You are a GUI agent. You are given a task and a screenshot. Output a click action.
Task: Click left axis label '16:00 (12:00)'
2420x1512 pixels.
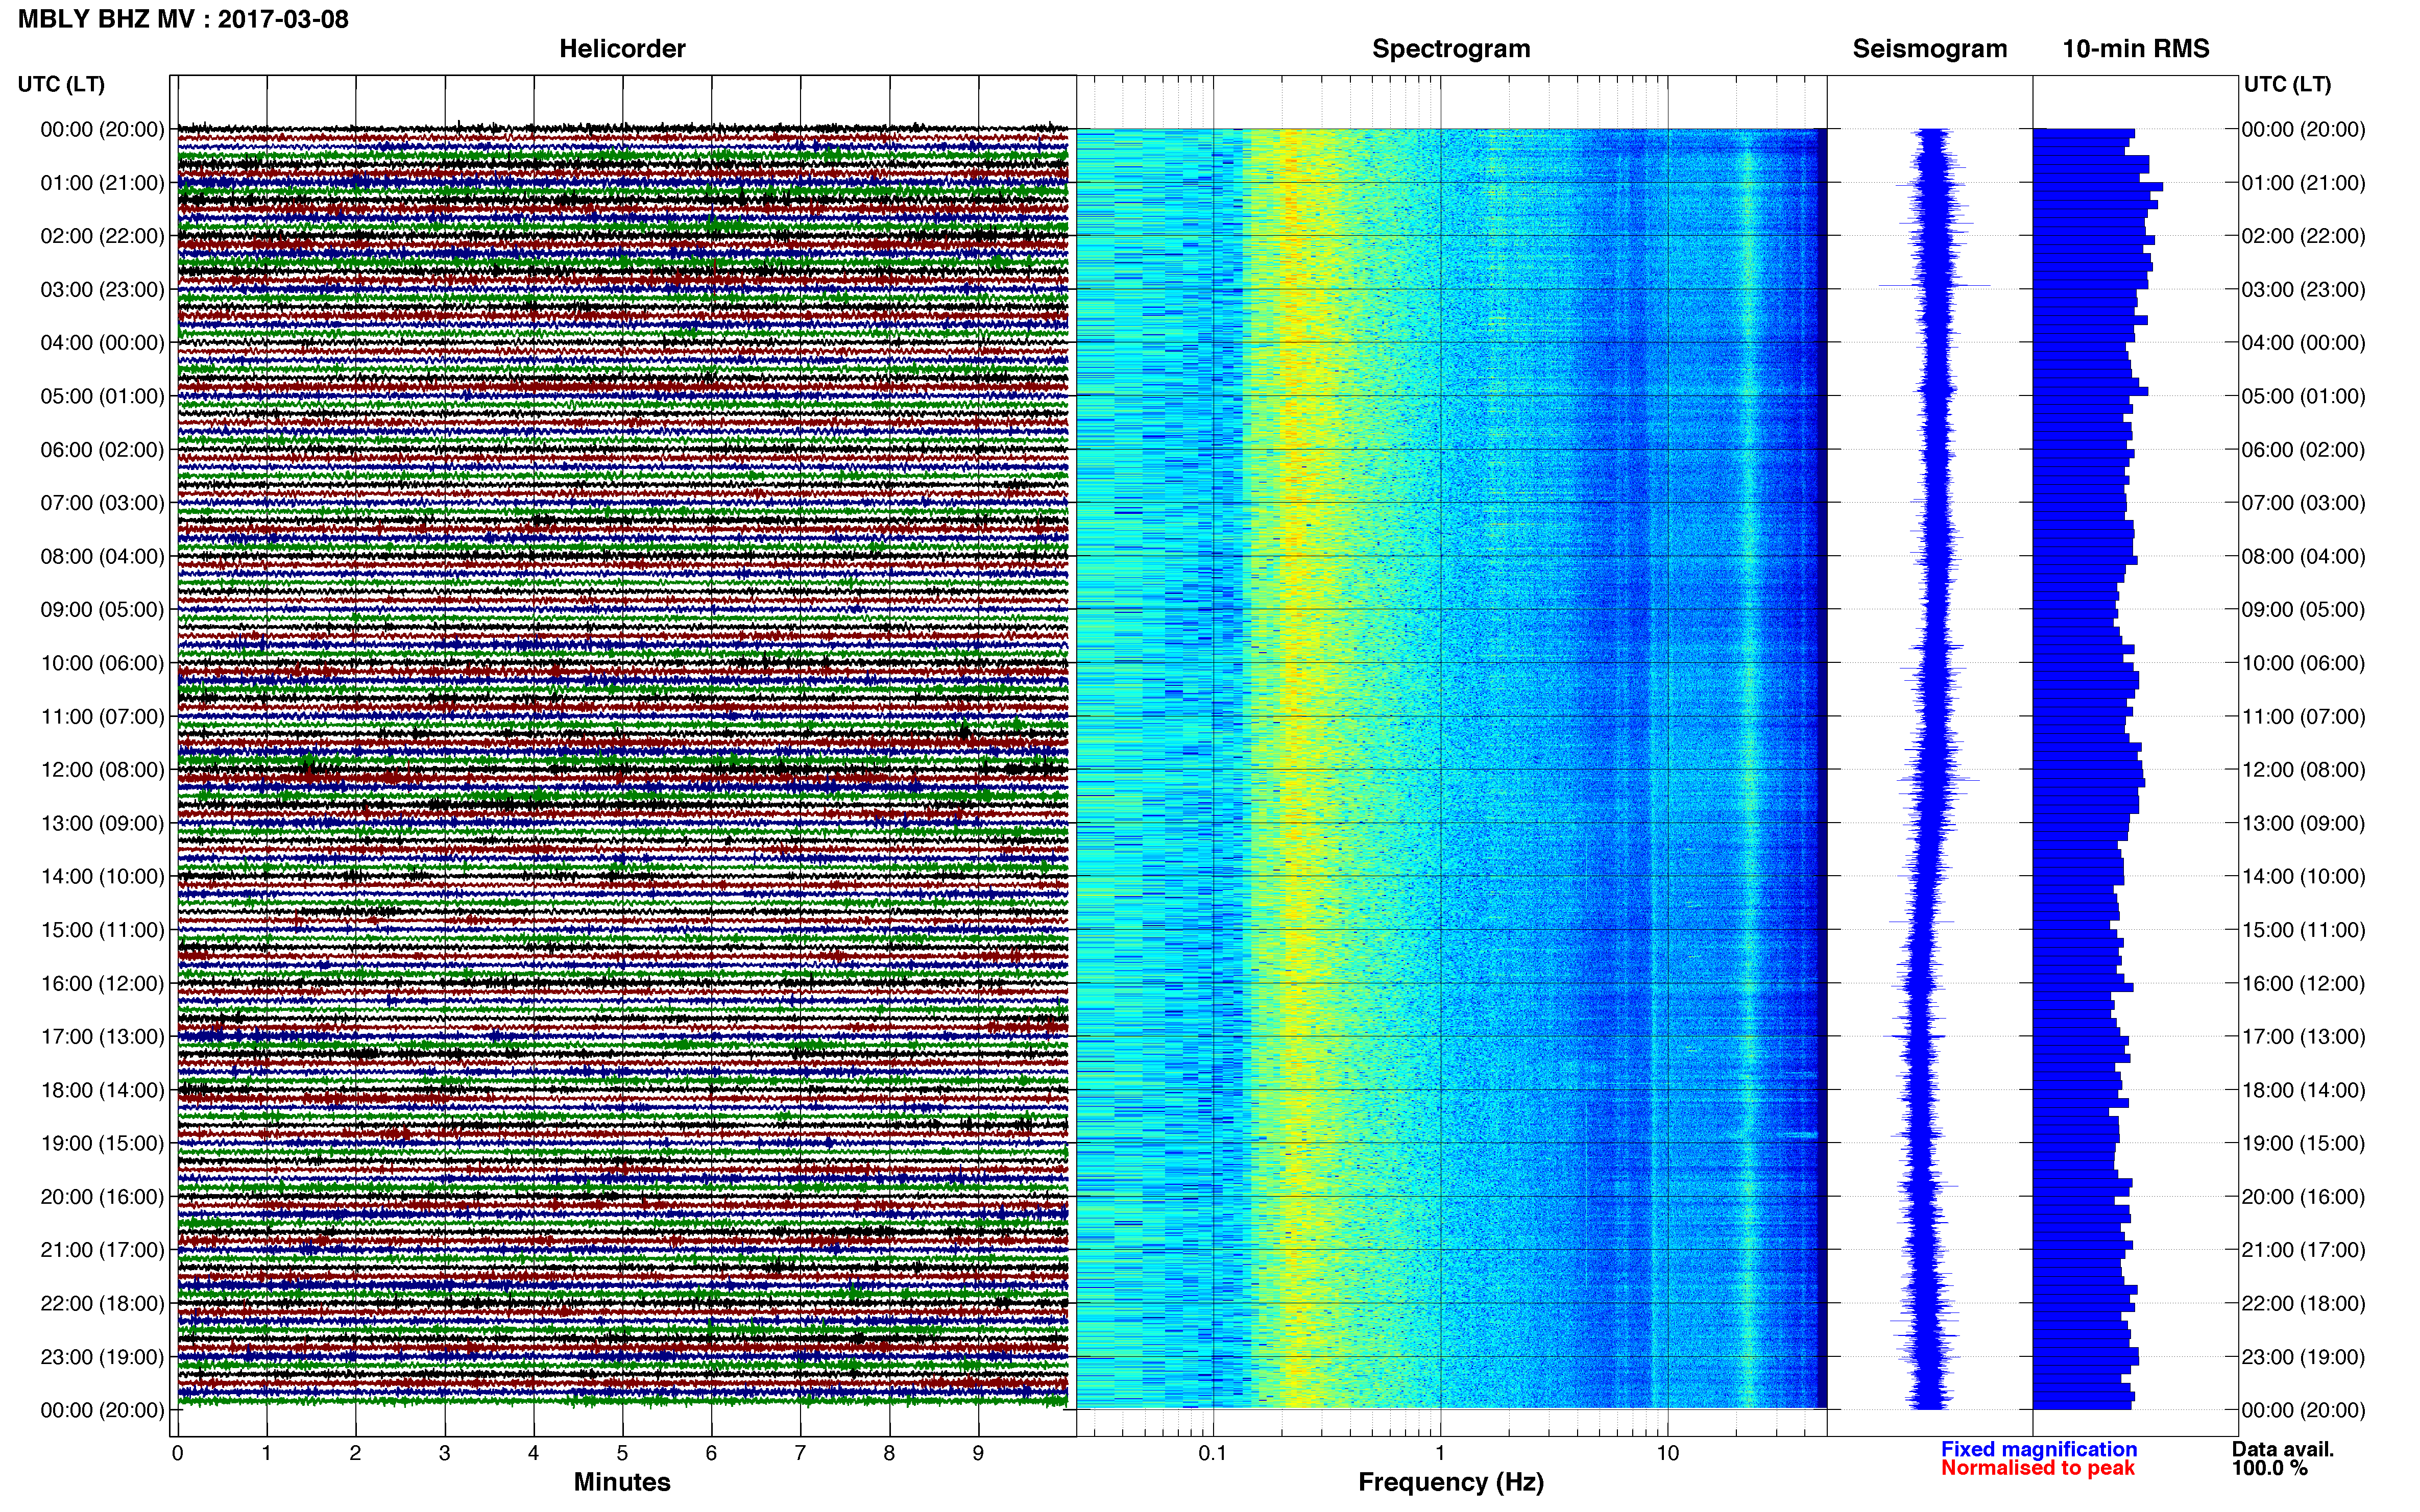click(x=102, y=984)
